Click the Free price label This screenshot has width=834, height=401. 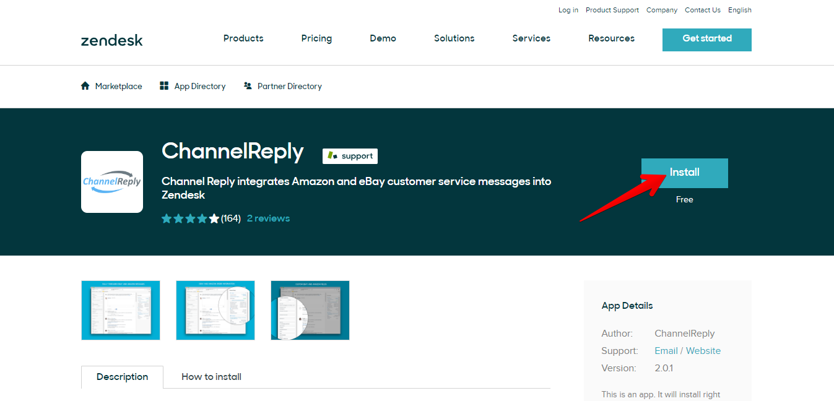point(685,199)
